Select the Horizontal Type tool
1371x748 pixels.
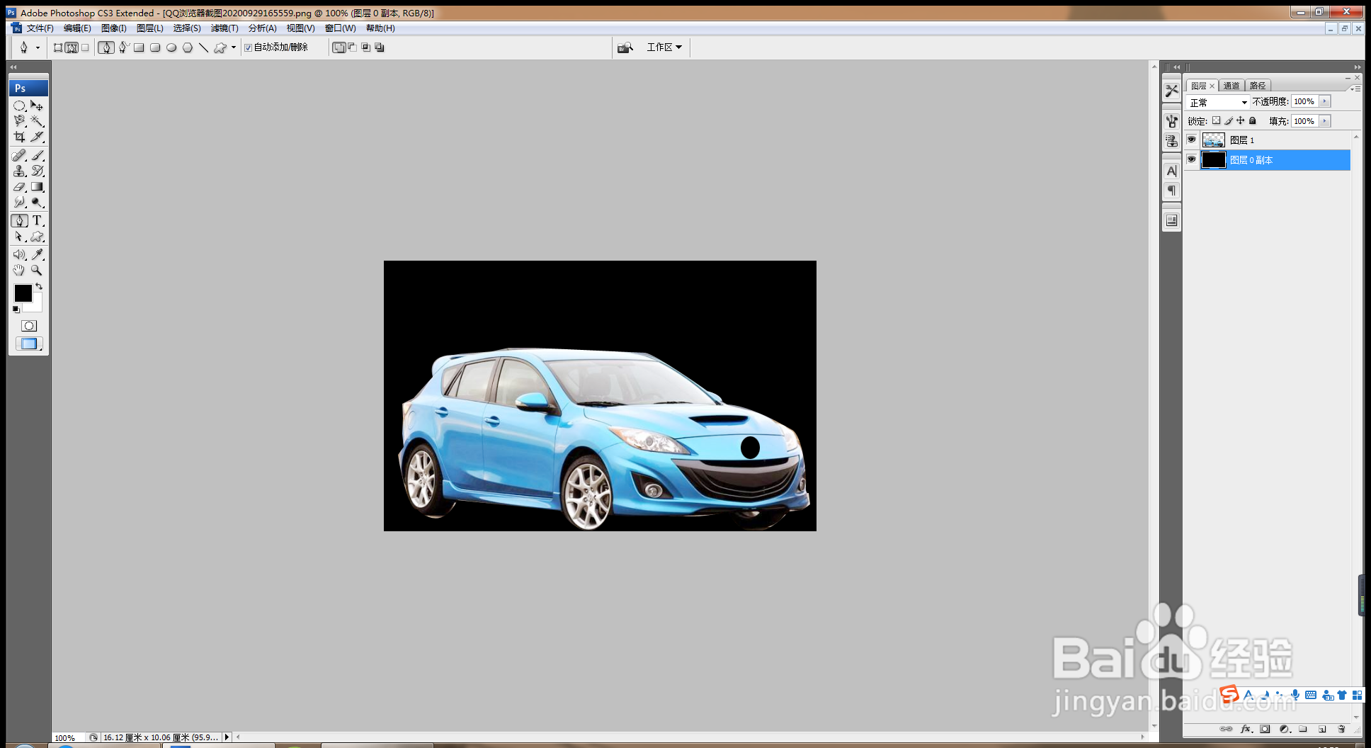(38, 221)
